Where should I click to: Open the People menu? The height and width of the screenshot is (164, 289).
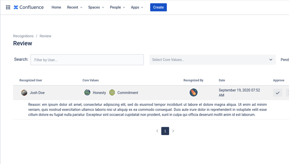117,7
